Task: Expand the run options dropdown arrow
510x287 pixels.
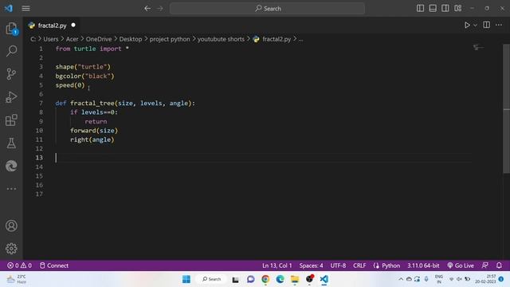Action: coord(475,25)
